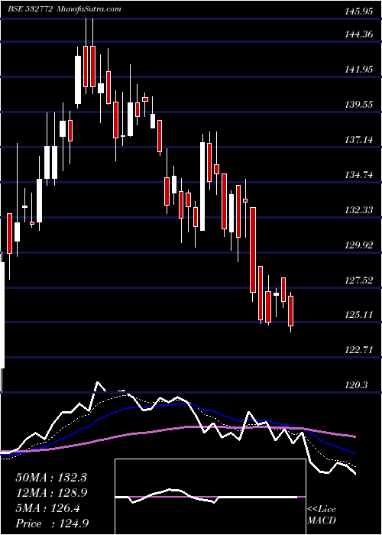Image resolution: width=382 pixels, height=535 pixels.
Task: Select the 120.3 price axis label
Action: tap(356, 385)
